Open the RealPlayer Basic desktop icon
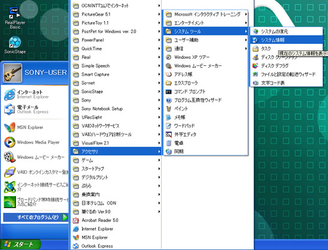The width and height of the screenshot is (328, 250). tap(14, 18)
